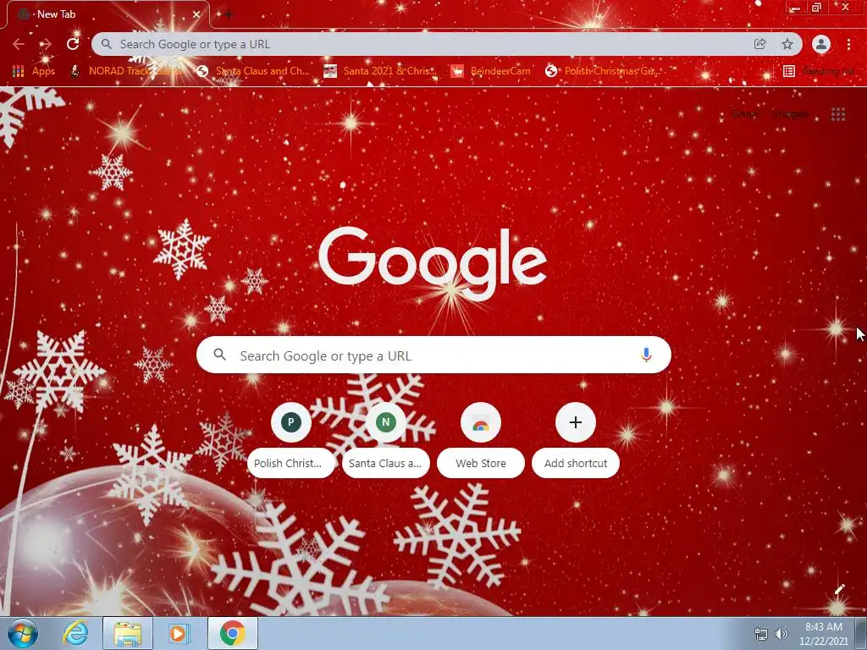Click the network icon in the system tray
867x650 pixels.
[761, 634]
